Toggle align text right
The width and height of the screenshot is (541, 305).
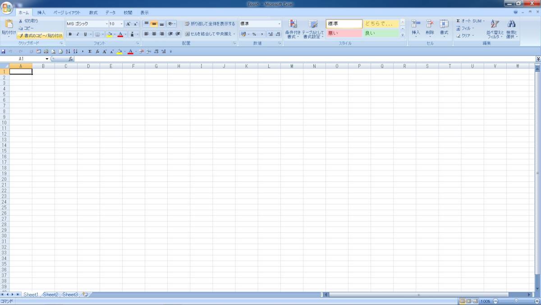click(161, 34)
